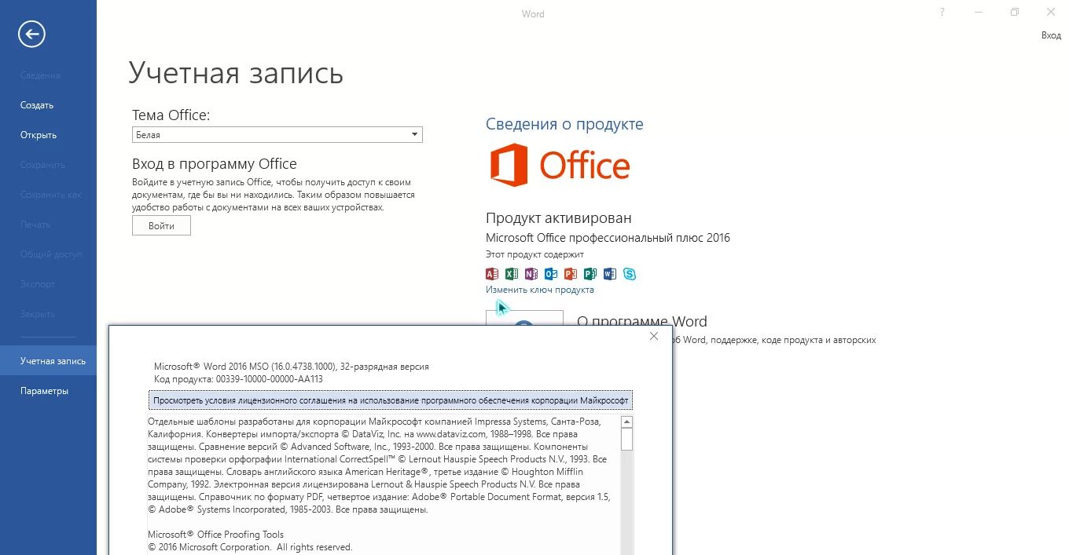The height and width of the screenshot is (555, 1069).
Task: Click the Word title in title bar
Action: pos(533,14)
